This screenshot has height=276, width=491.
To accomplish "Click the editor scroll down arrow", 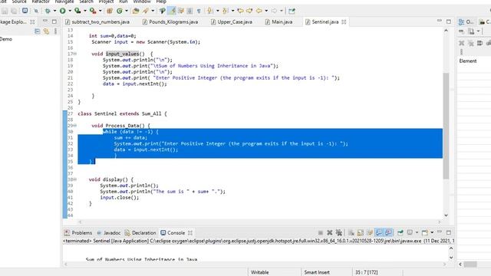I will (447, 215).
